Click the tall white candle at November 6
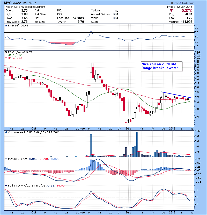Screen dimensions: 207x215 pyautogui.click(x=91, y=68)
